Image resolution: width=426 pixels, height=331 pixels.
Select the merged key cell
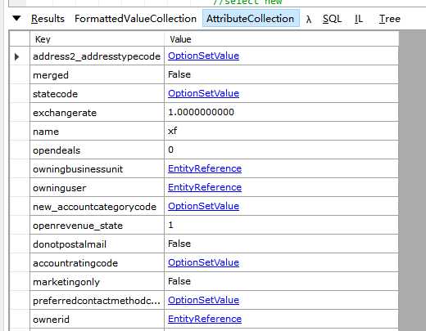click(97, 74)
